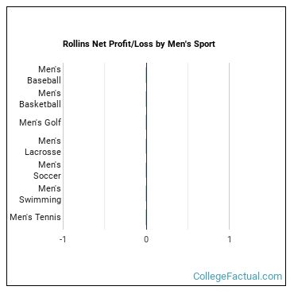The width and height of the screenshot is (294, 294).
Task: Open the CollegeFactual.com watermark link
Action: (238, 277)
